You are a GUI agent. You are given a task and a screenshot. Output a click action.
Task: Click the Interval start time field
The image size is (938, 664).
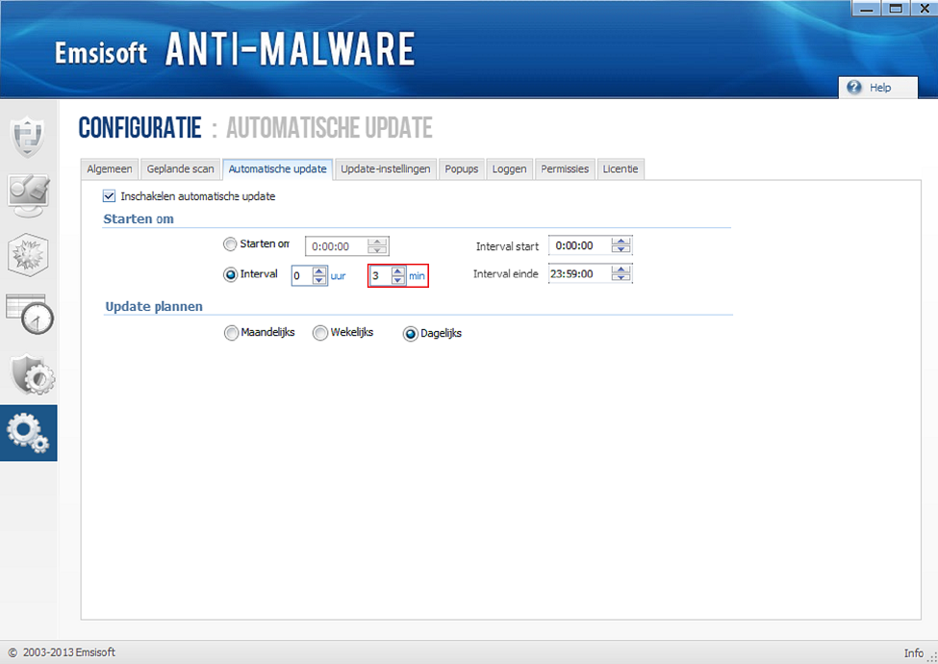(580, 245)
